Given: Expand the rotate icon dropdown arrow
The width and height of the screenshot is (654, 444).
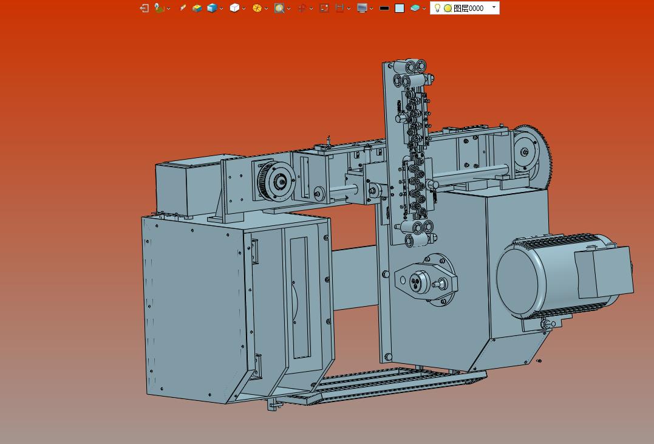Looking at the screenshot, I should (311, 9).
